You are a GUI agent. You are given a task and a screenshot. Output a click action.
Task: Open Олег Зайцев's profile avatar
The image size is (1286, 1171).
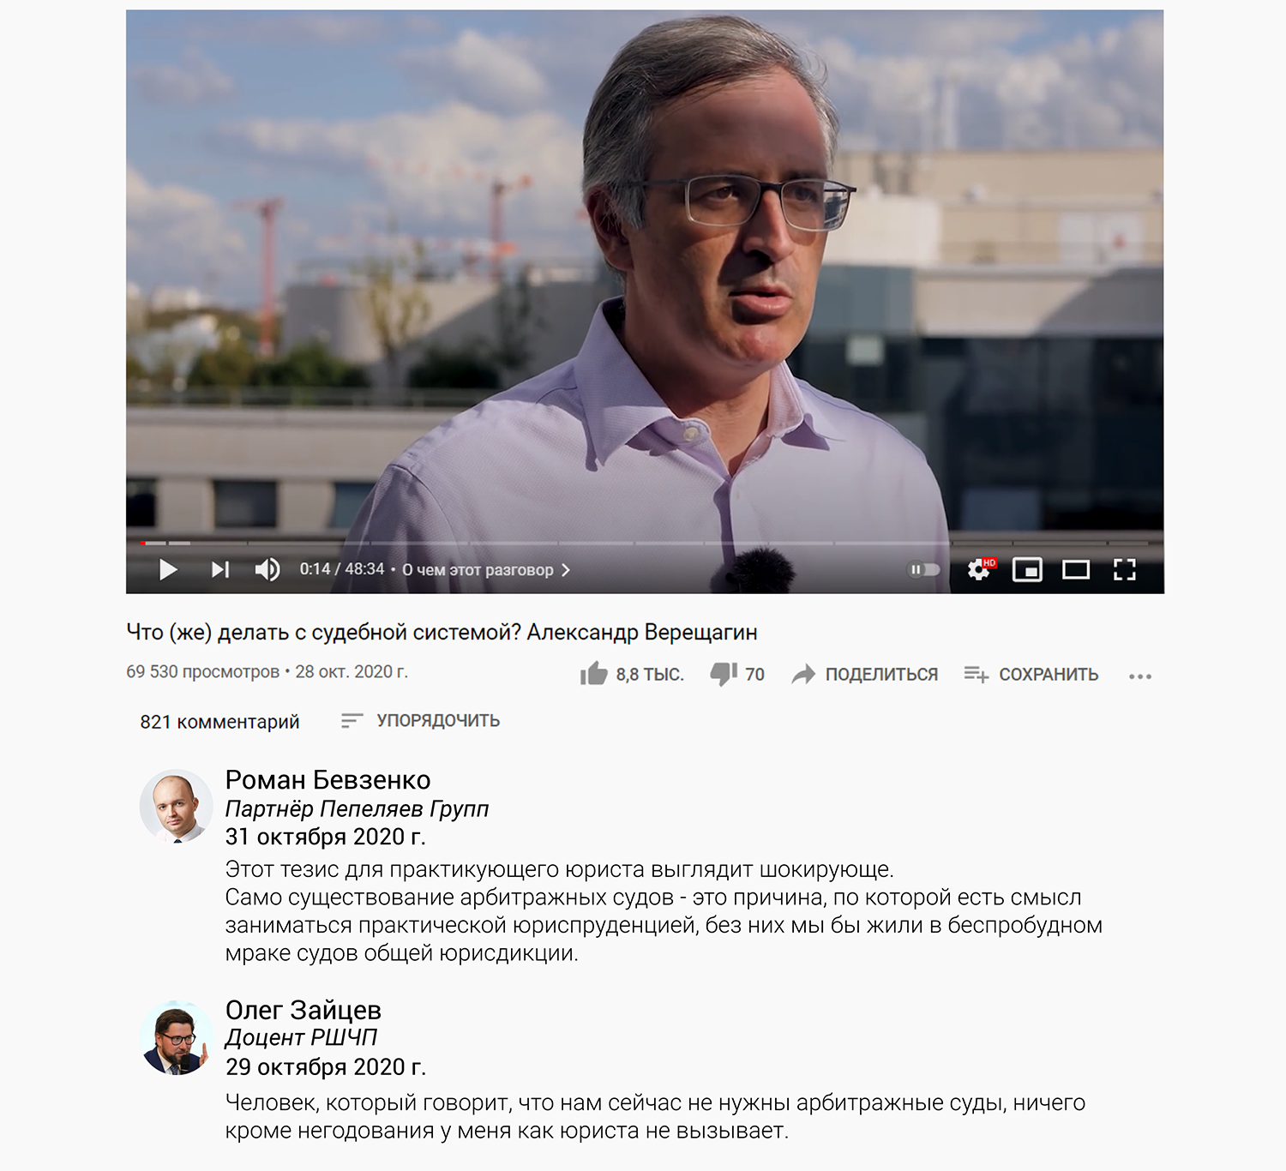(x=176, y=1037)
